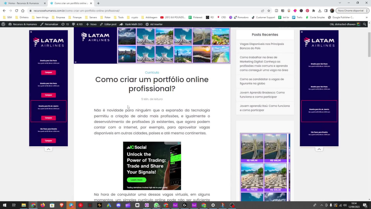371x209 pixels.
Task: Open Task View in the taskbar
Action: point(14,205)
